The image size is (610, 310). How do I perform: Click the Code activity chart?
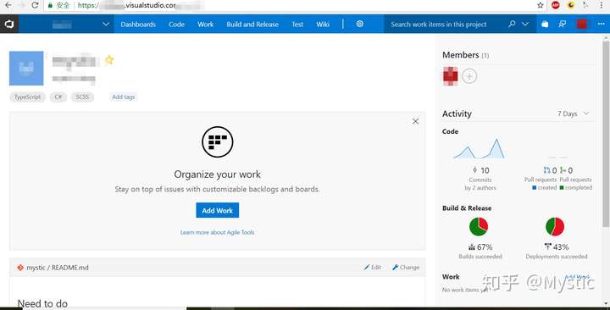(480, 148)
